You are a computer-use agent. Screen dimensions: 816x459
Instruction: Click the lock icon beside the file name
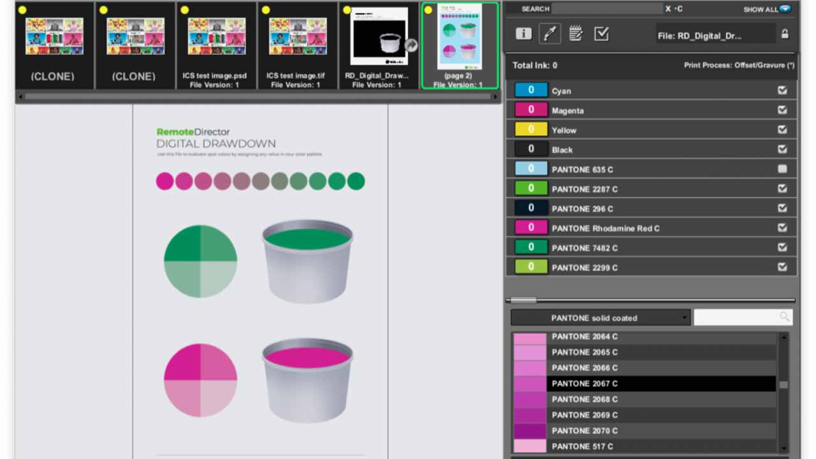[x=785, y=34]
